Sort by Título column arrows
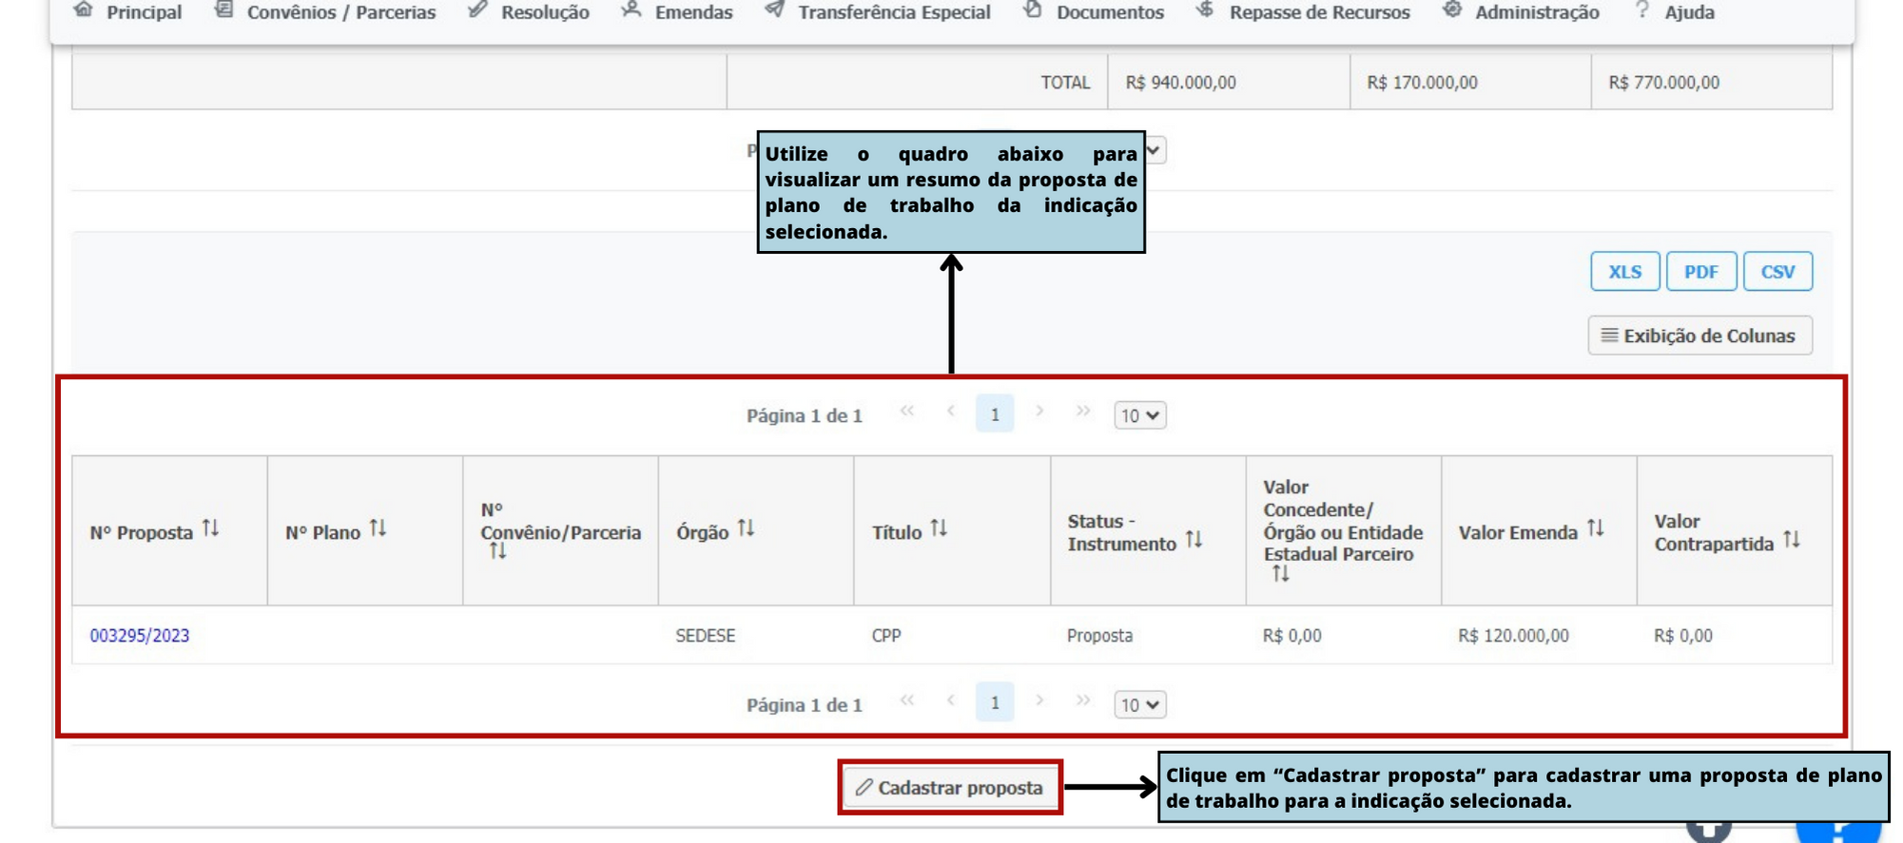 click(x=939, y=528)
